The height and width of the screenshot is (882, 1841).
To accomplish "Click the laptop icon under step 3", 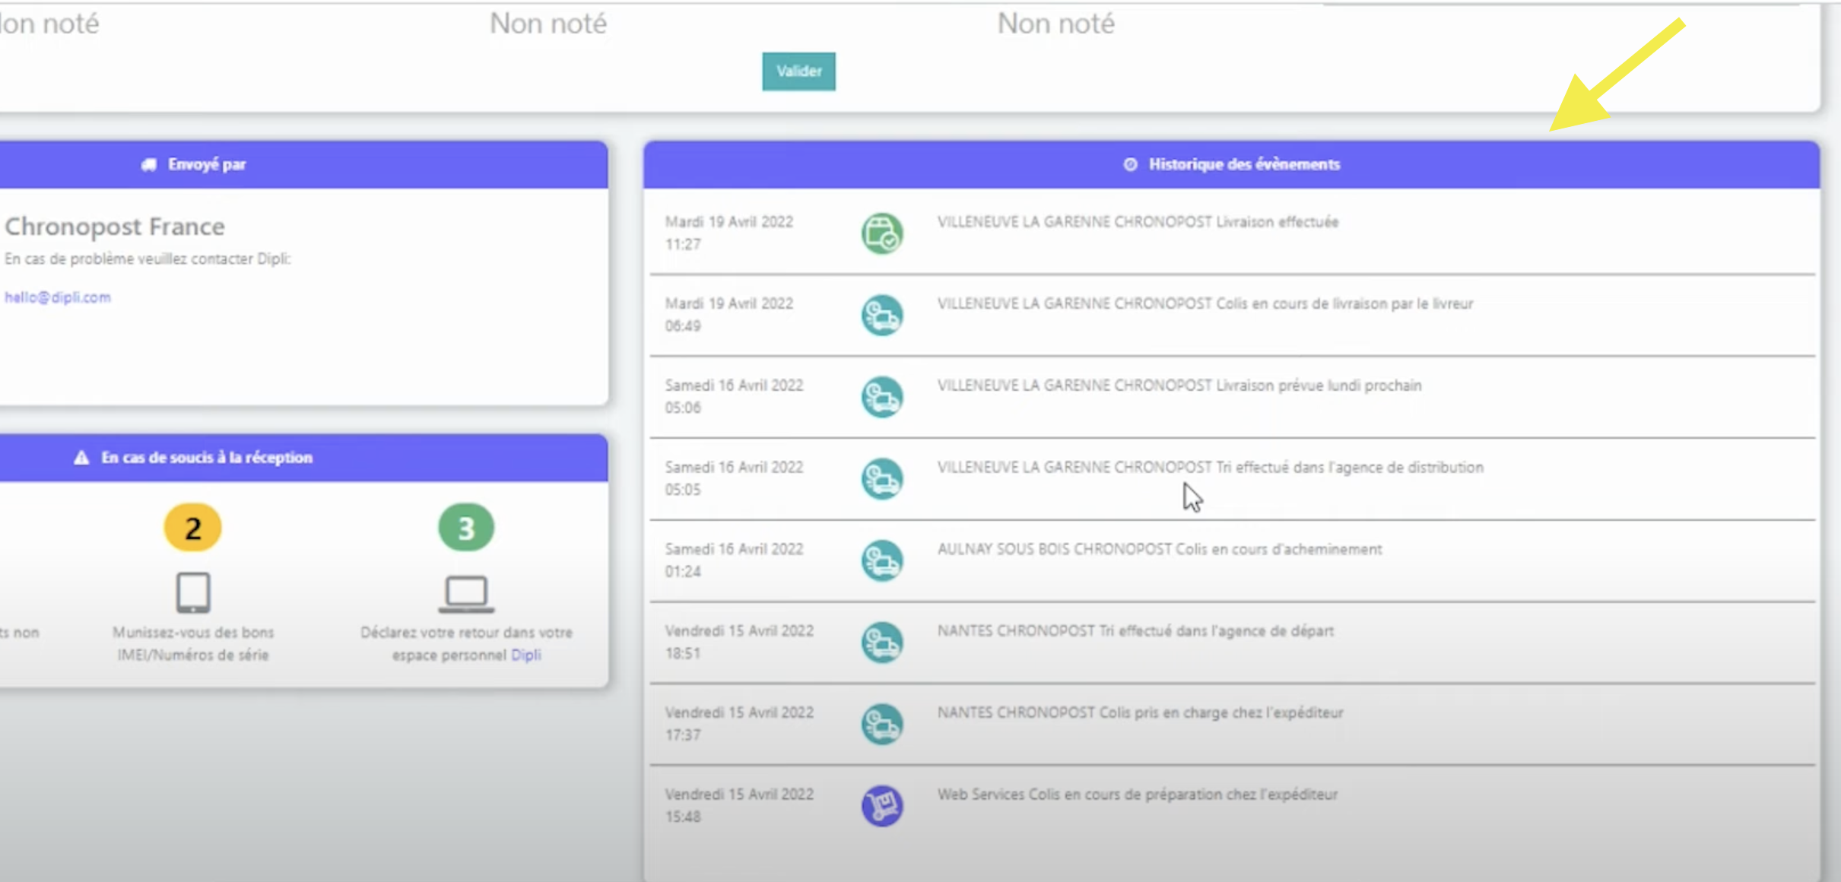I will [x=466, y=594].
